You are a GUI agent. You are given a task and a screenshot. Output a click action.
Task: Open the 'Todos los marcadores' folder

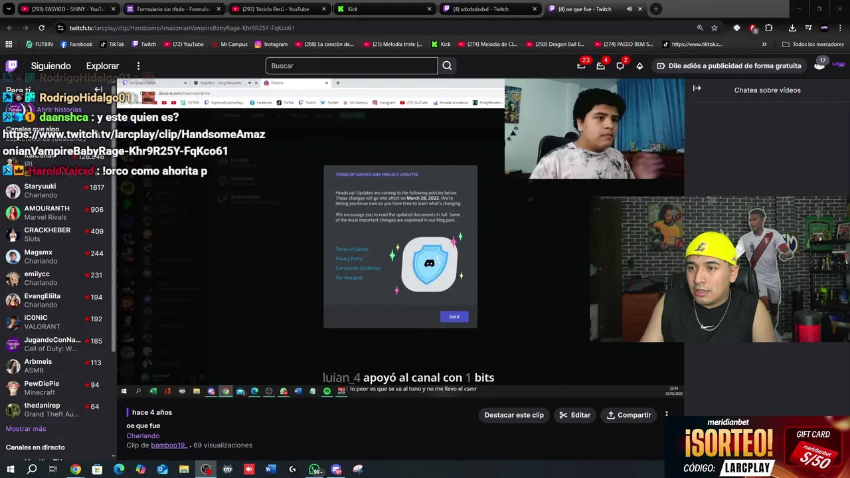(x=813, y=44)
